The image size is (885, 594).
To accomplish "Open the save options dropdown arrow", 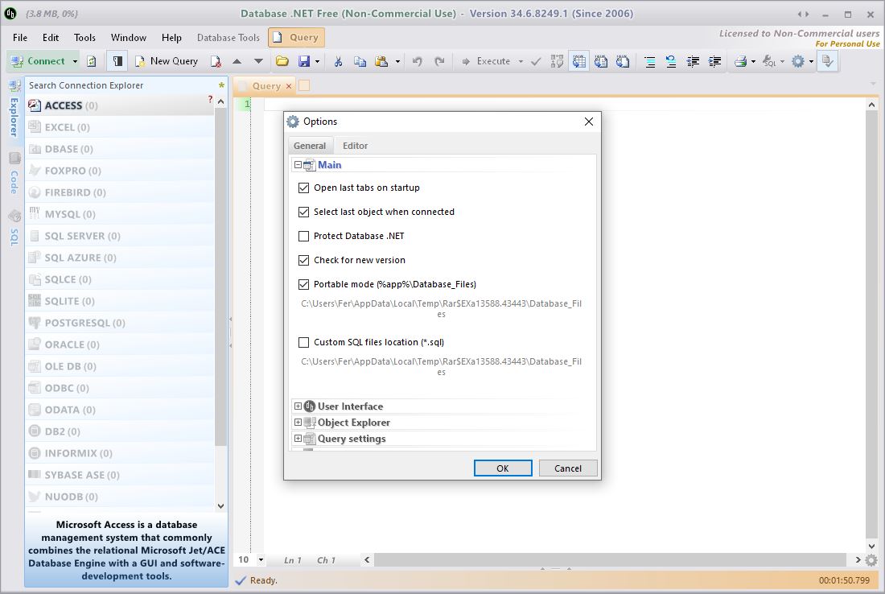I will tap(317, 61).
